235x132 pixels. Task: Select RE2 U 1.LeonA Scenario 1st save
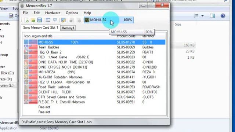[x=95, y=82]
